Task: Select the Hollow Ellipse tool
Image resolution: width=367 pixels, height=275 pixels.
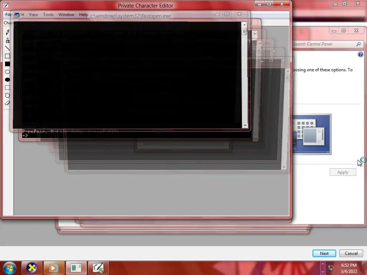Action: [x=8, y=72]
